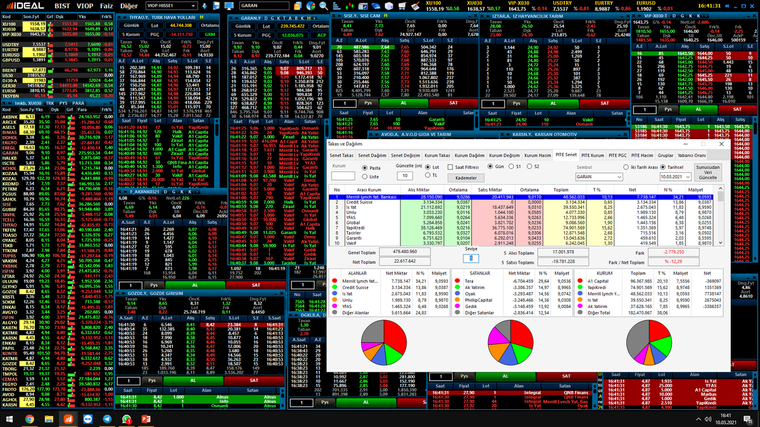
Task: Switch to the Yabancı Oranı tab
Action: click(692, 155)
